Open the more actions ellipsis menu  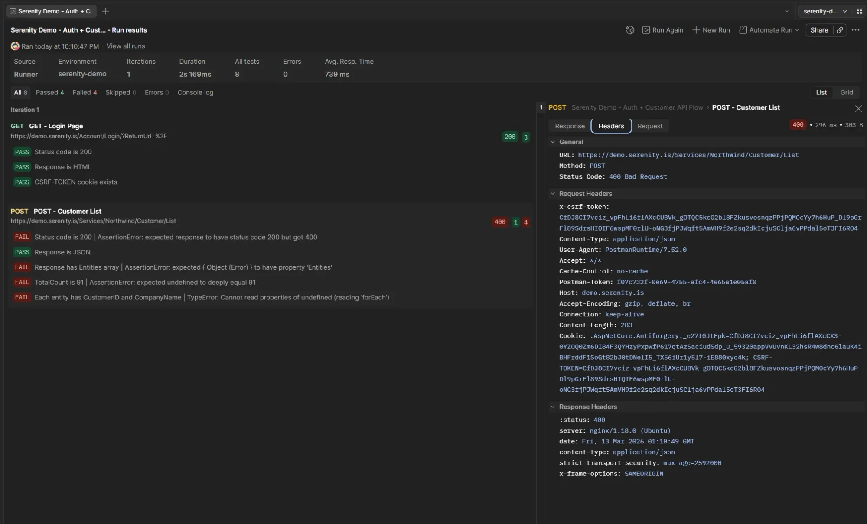coord(856,30)
